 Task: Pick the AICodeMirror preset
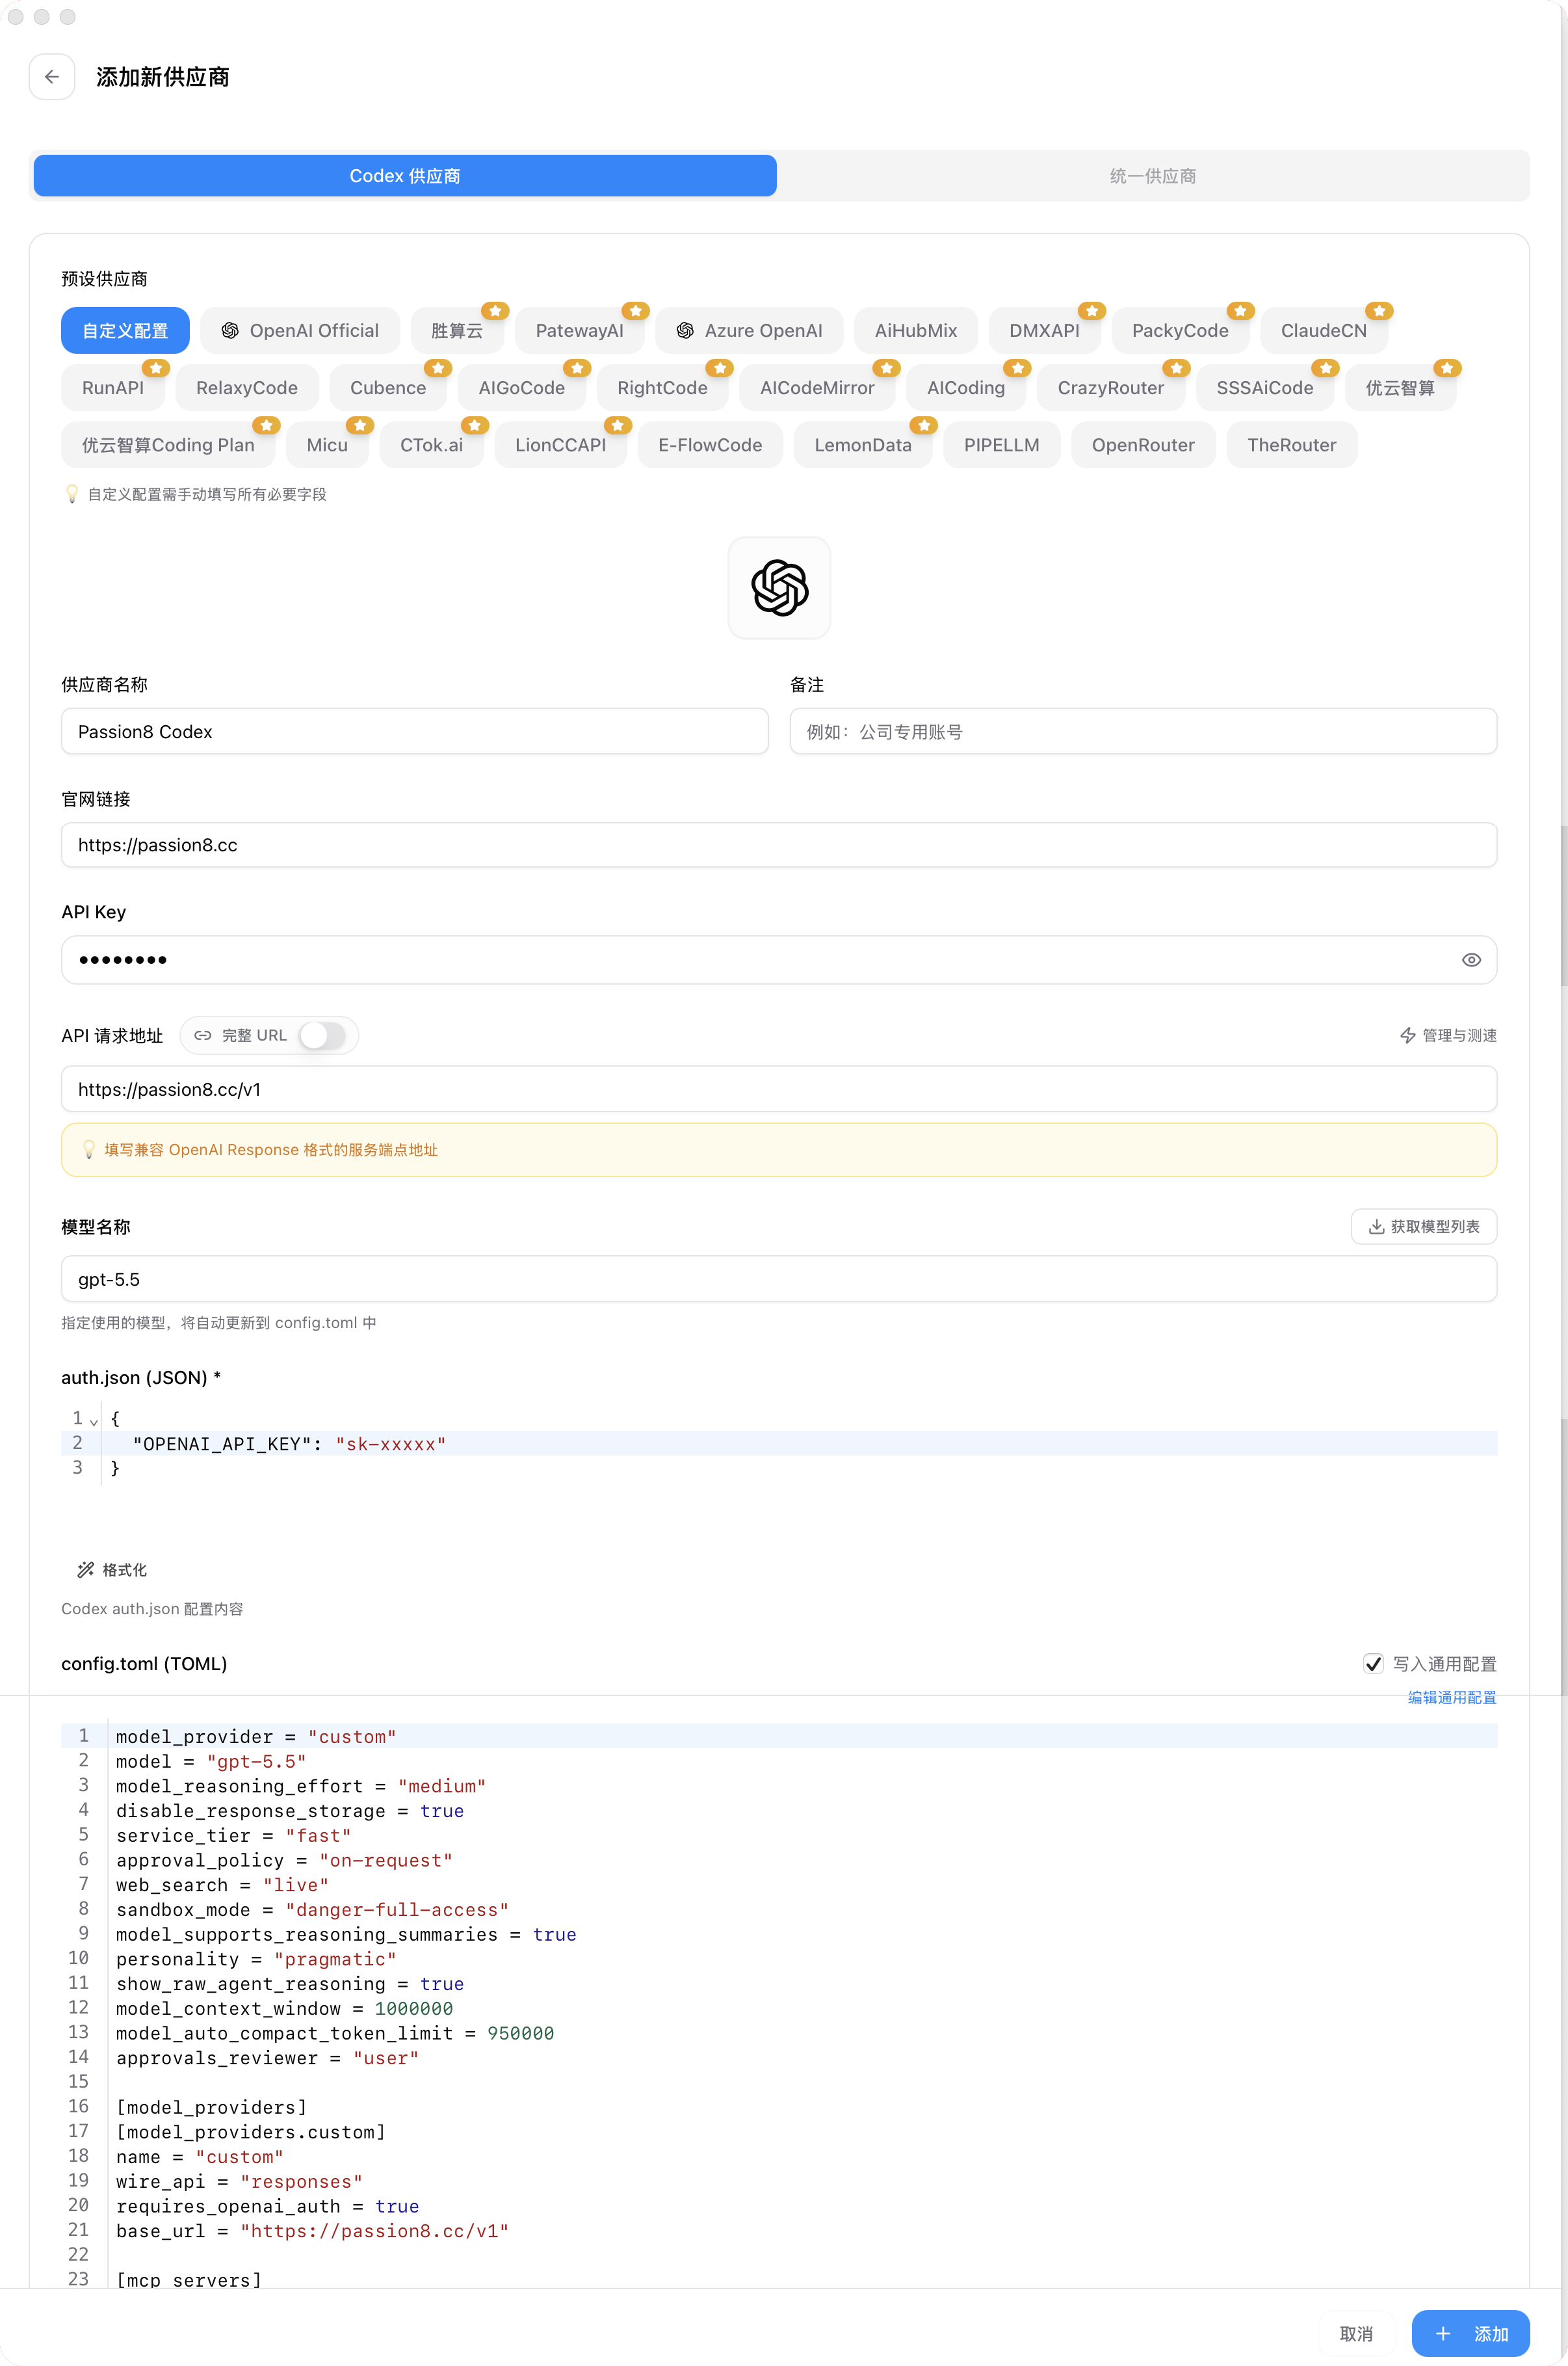tap(817, 387)
